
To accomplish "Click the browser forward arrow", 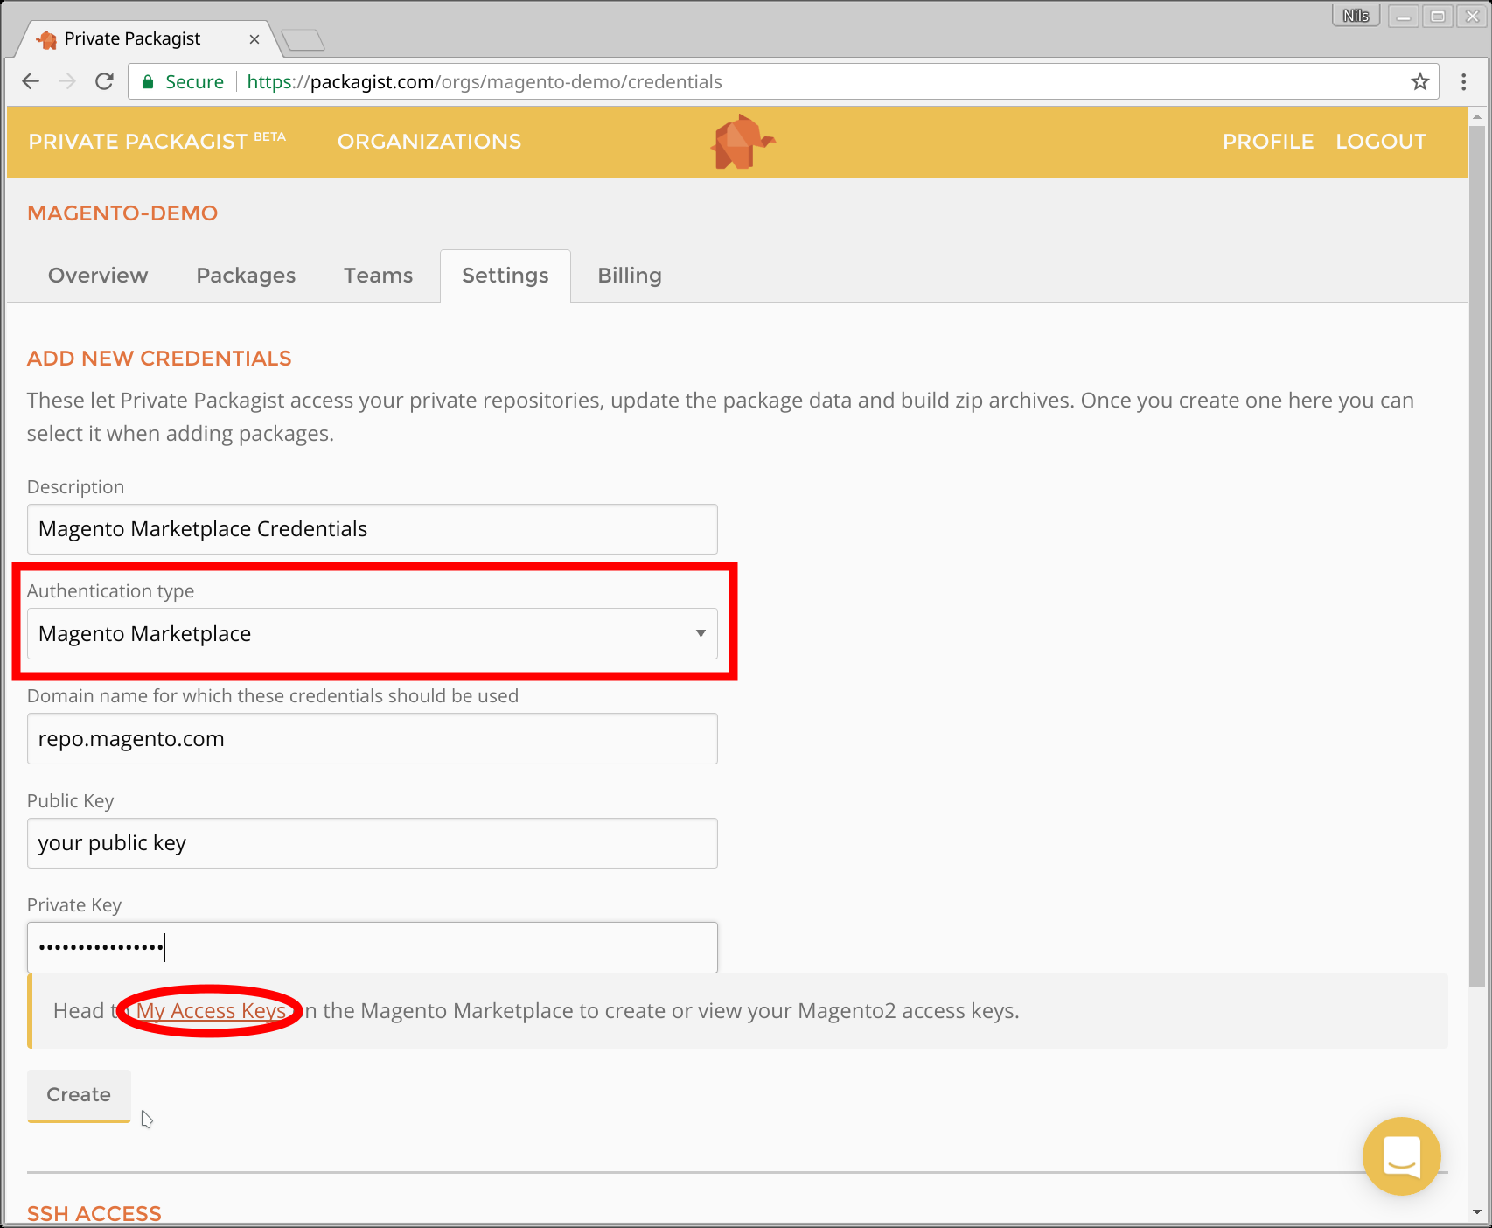I will (x=67, y=81).
